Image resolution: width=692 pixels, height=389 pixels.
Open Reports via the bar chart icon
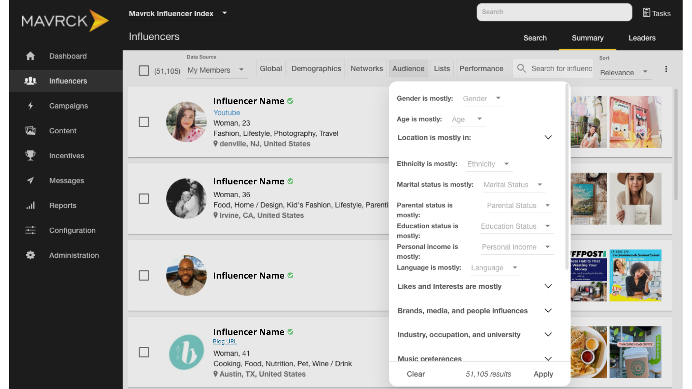click(x=30, y=205)
